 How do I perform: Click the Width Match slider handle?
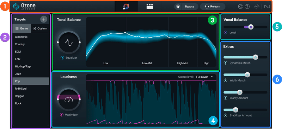[247, 75]
